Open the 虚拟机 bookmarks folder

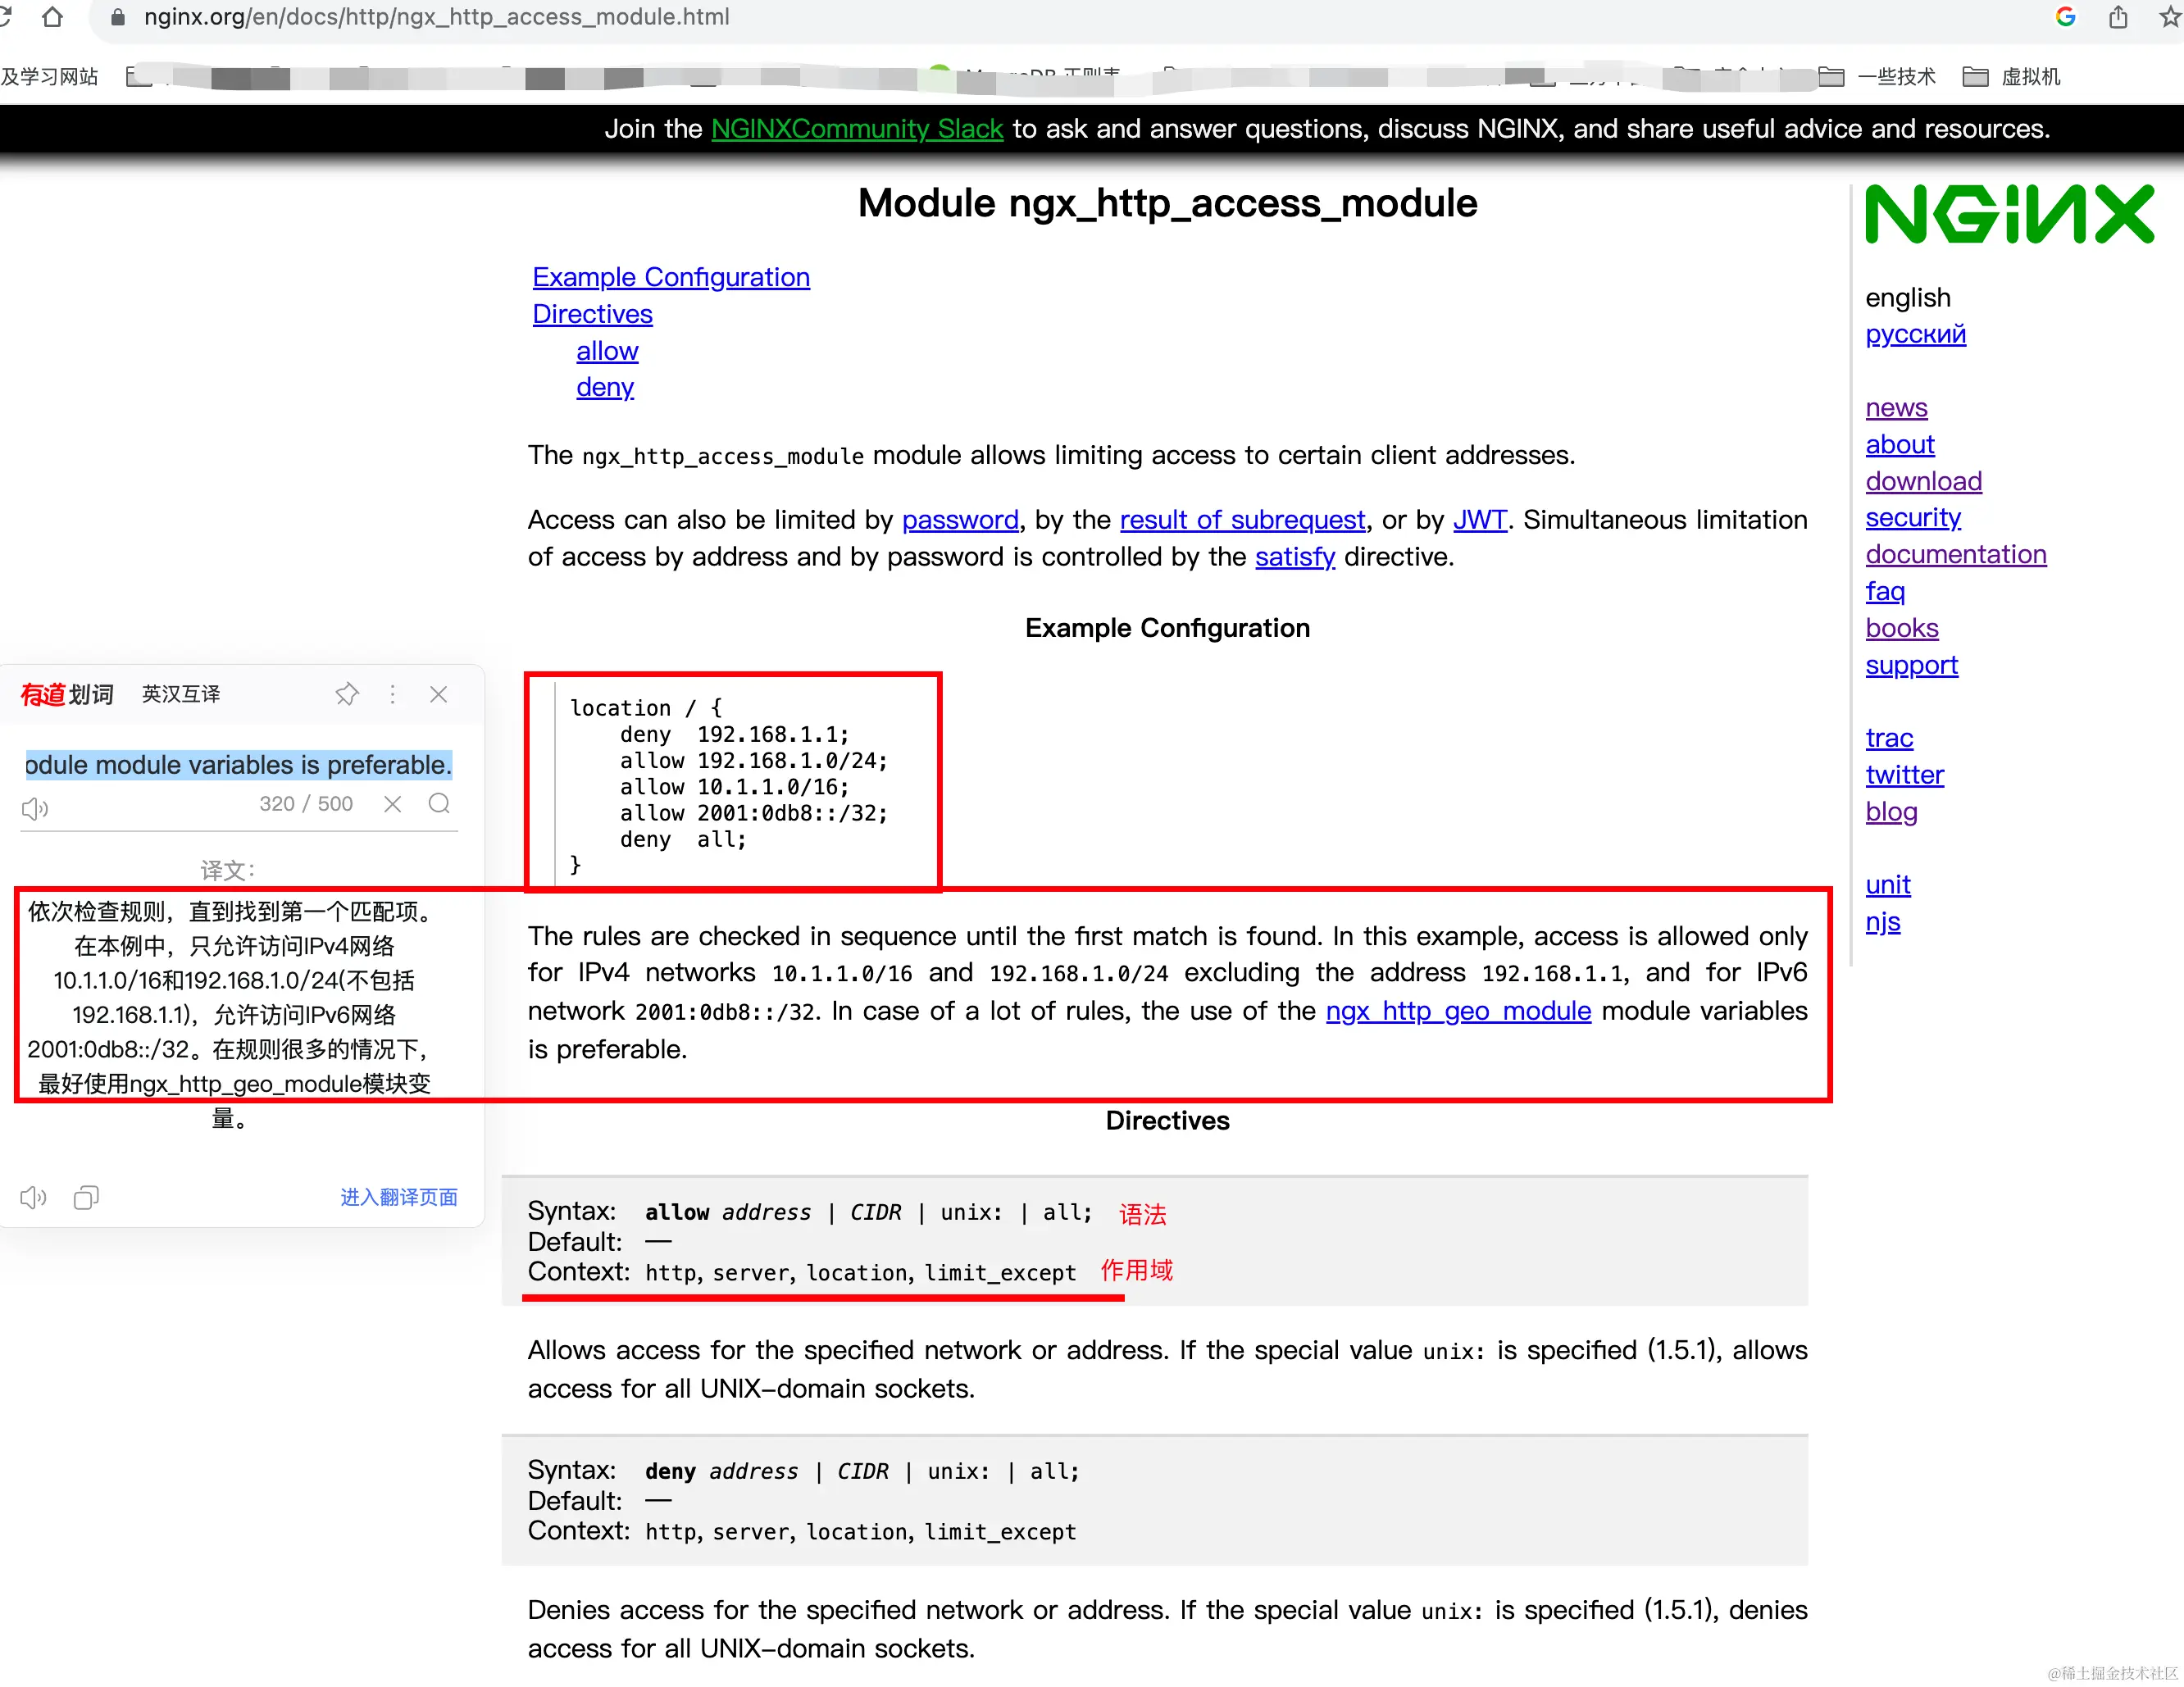[x=2012, y=77]
